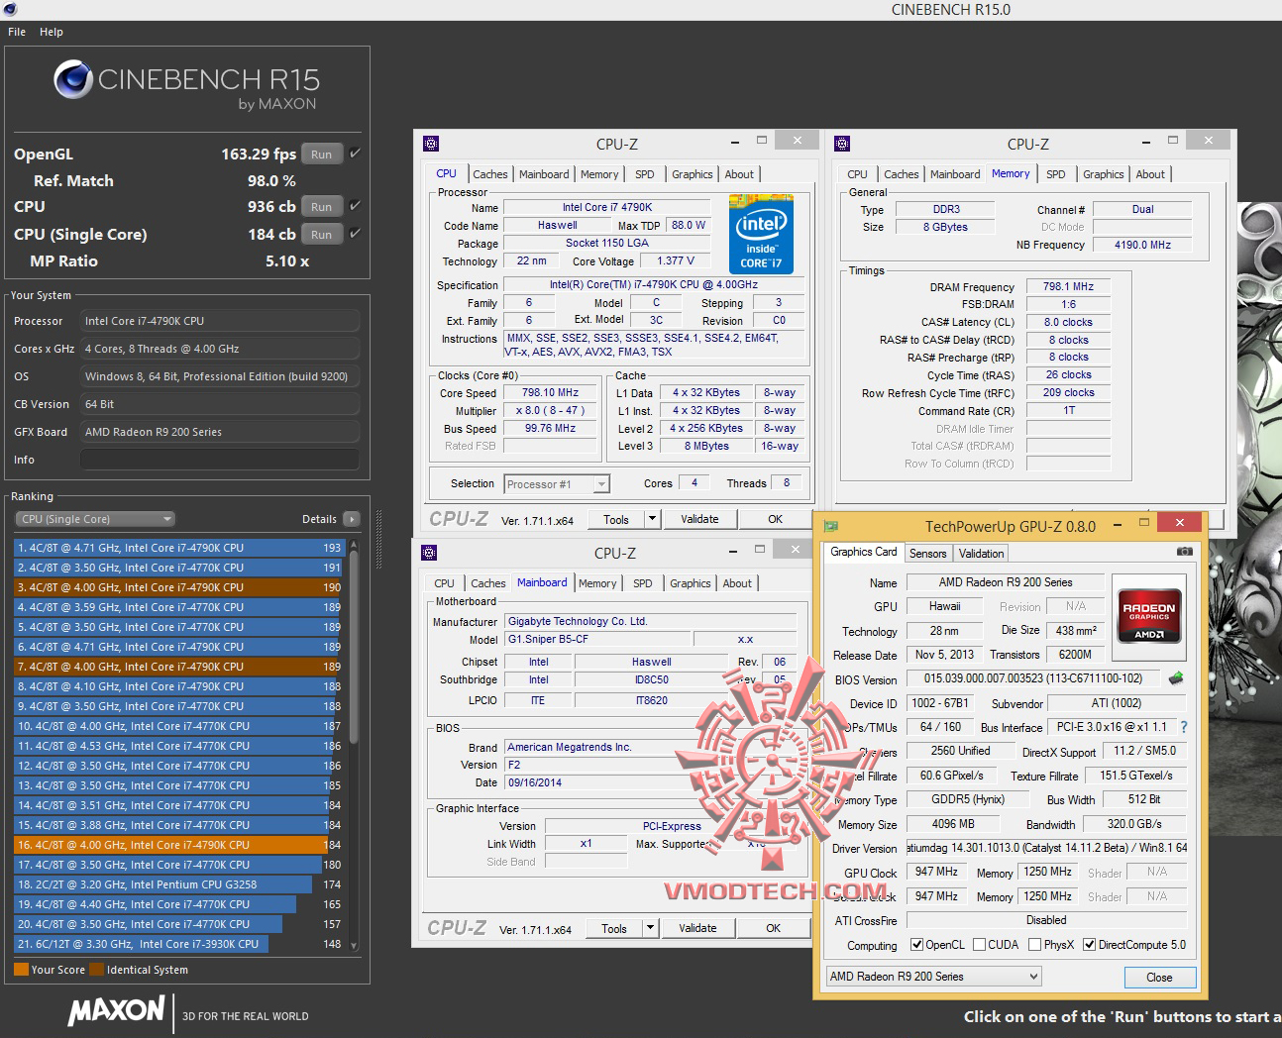The height and width of the screenshot is (1038, 1282).
Task: Click the orange Your Score legend swatch
Action: 21,970
